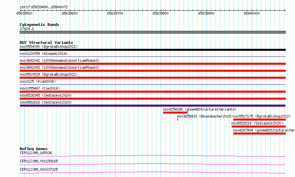Screen dimensions: 295x177
Task: Click the 65639500 ruler coordinate
Action: [24, 13]
